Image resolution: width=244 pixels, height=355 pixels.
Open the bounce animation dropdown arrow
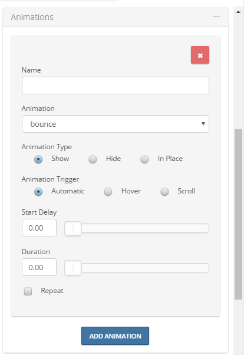click(203, 124)
